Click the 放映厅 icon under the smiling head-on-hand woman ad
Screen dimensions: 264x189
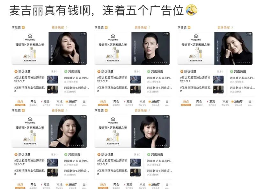[x=232, y=102]
